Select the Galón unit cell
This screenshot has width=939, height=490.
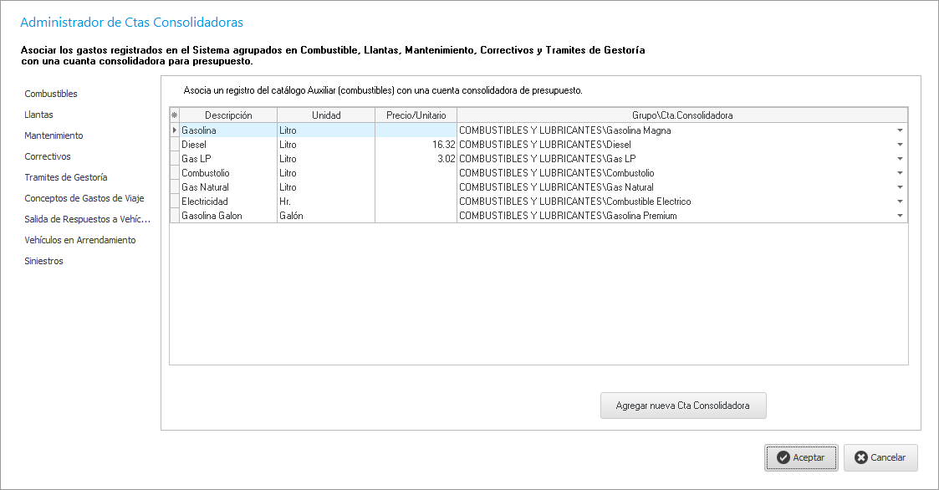(x=325, y=216)
